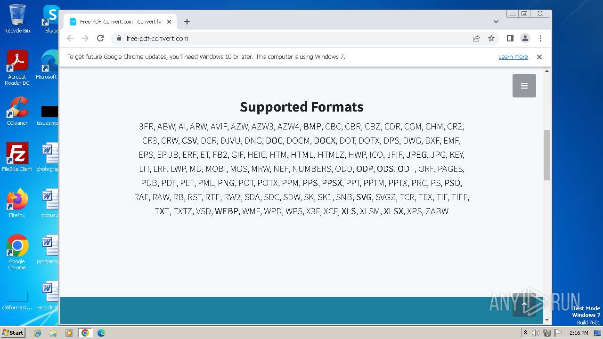This screenshot has width=603, height=339.
Task: Toggle the Chrome side panel
Action: click(510, 38)
